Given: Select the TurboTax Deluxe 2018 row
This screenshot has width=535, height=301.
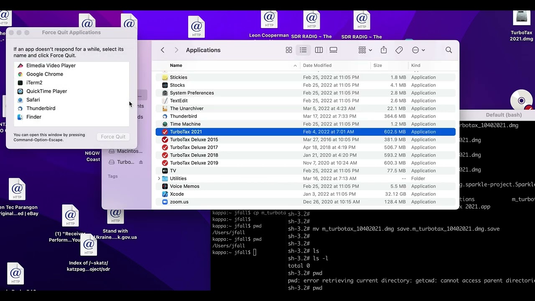Looking at the screenshot, I should pos(306,155).
